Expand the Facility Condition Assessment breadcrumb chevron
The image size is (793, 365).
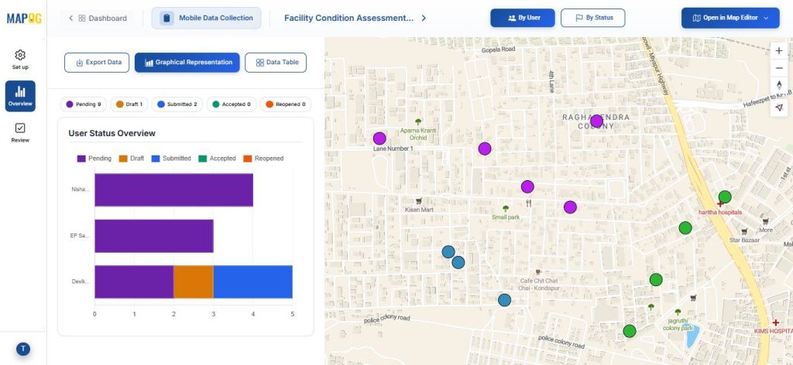(424, 18)
